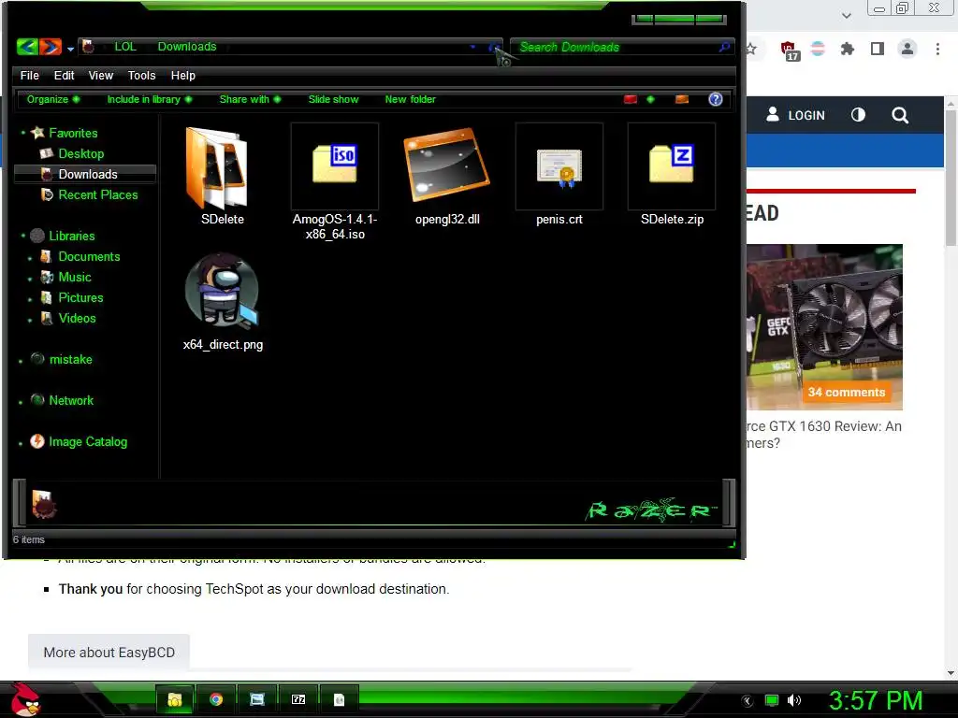
Task: Click the green Back arrow in Explorer
Action: pyautogui.click(x=27, y=47)
